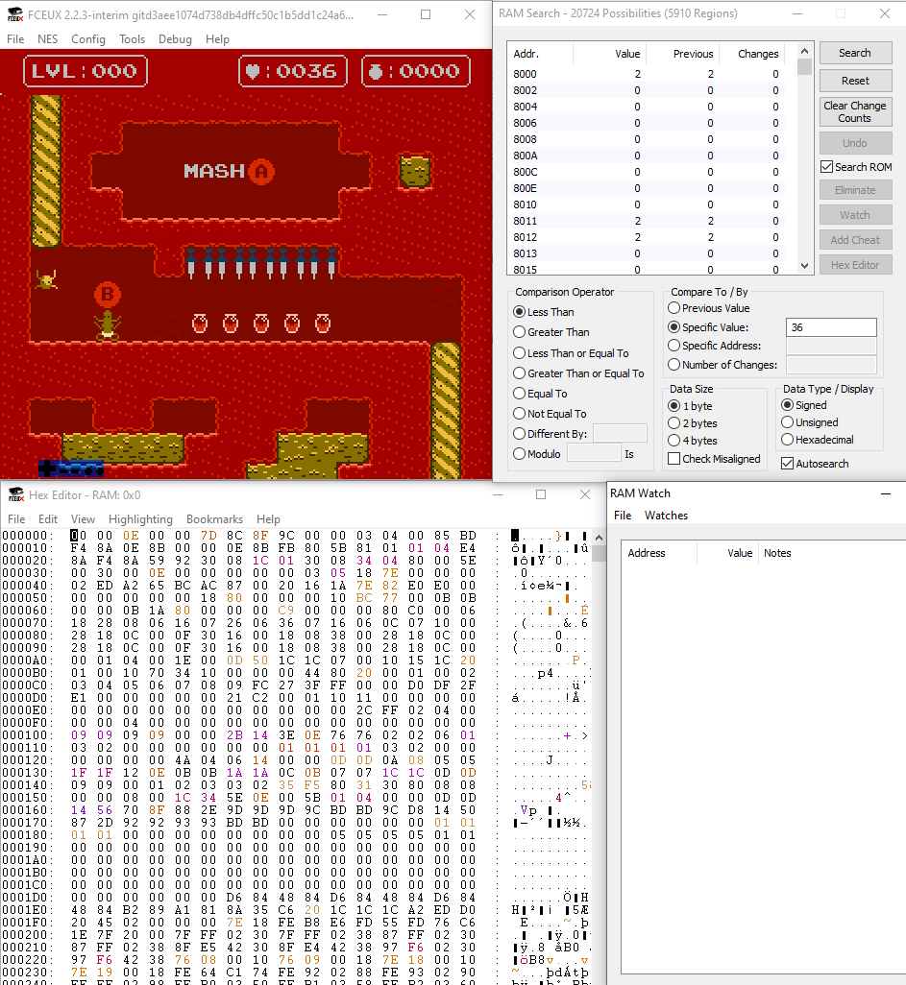The height and width of the screenshot is (985, 906).
Task: Toggle the Search ROM checkbox
Action: coord(856,166)
